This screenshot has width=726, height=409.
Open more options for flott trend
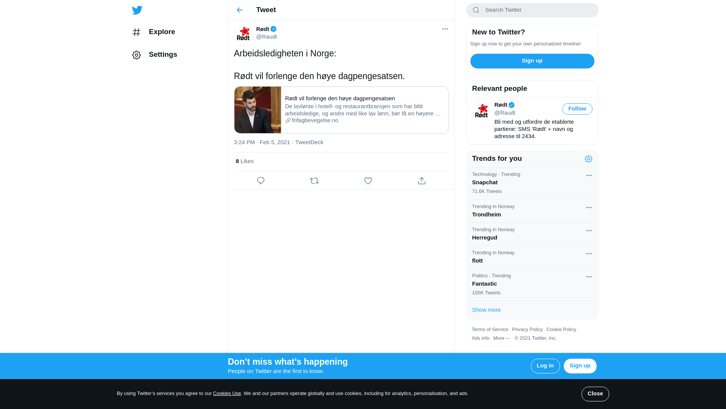tap(589, 254)
